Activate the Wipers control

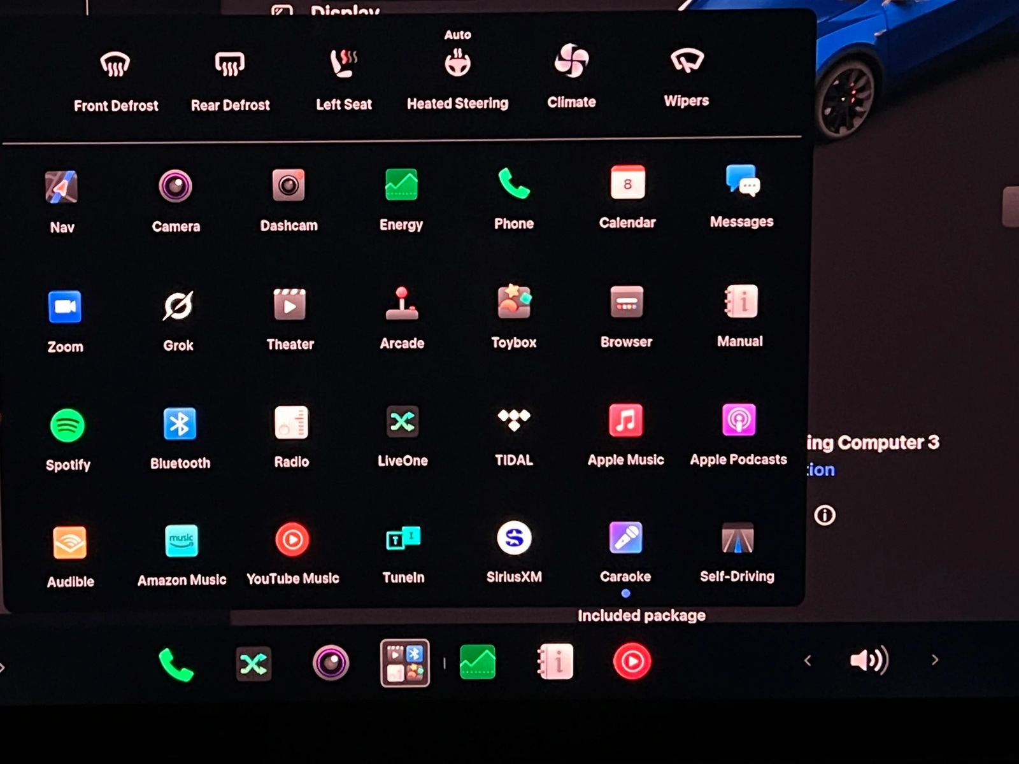(x=687, y=60)
